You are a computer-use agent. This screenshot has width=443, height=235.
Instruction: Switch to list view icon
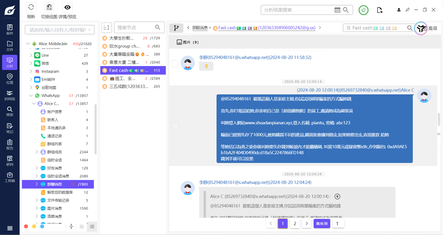92,227
